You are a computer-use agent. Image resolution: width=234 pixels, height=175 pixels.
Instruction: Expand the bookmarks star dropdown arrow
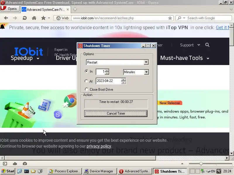(x=49, y=18)
